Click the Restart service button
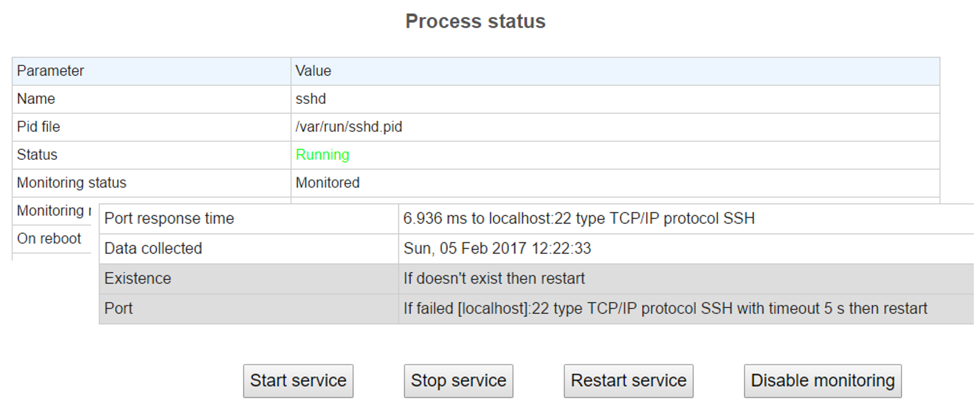The height and width of the screenshot is (418, 974). 629,381
